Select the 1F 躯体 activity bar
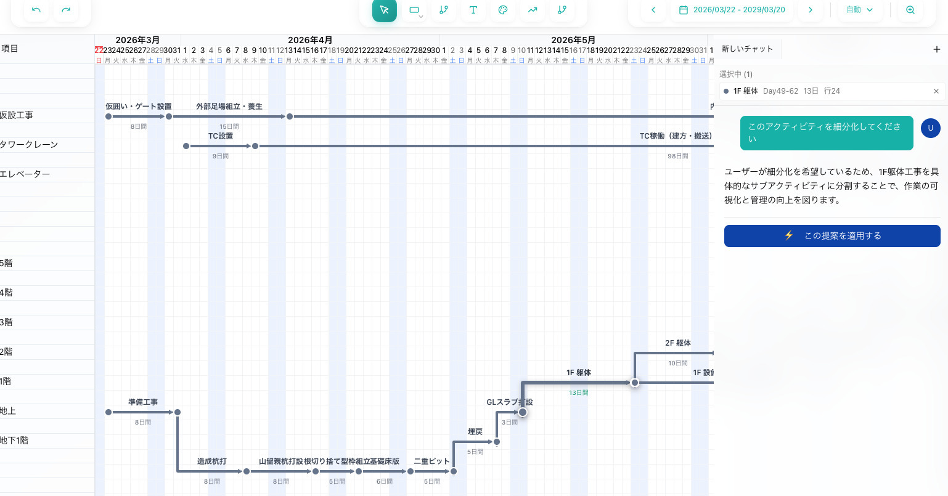948x496 pixels. coord(578,383)
